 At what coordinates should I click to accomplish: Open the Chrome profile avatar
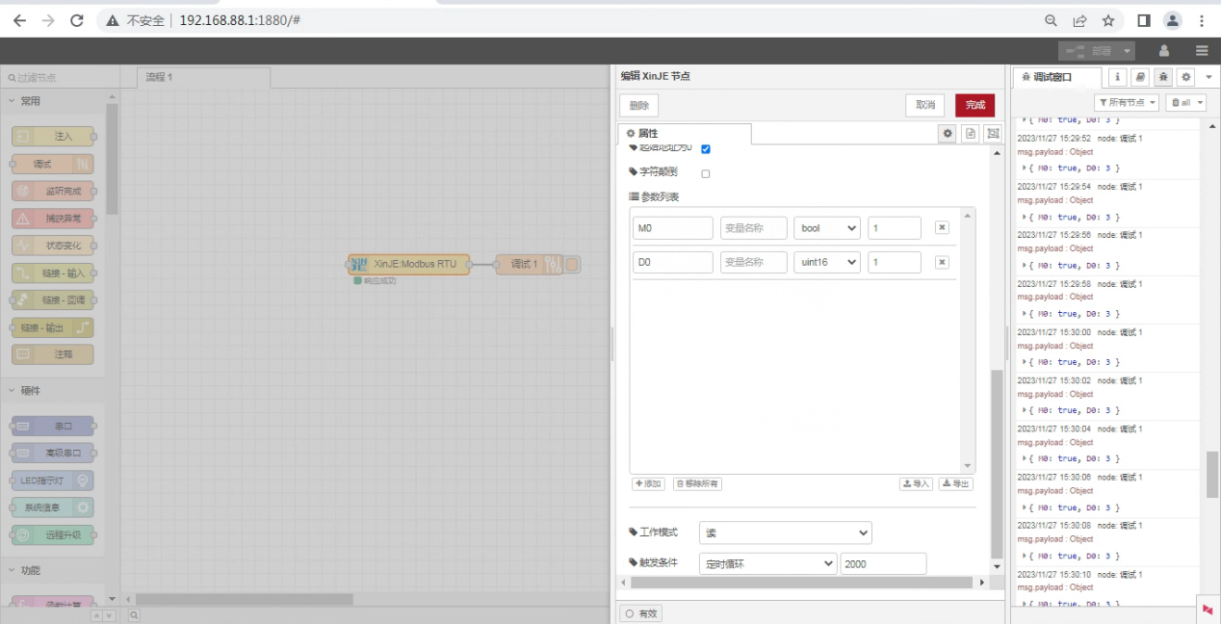(1172, 20)
